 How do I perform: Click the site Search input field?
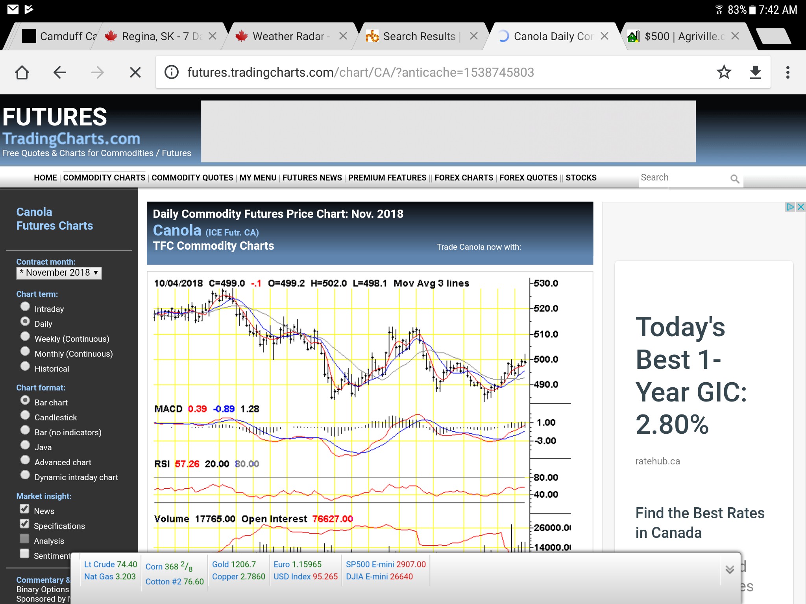683,178
